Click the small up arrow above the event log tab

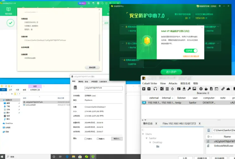(143, 120)
